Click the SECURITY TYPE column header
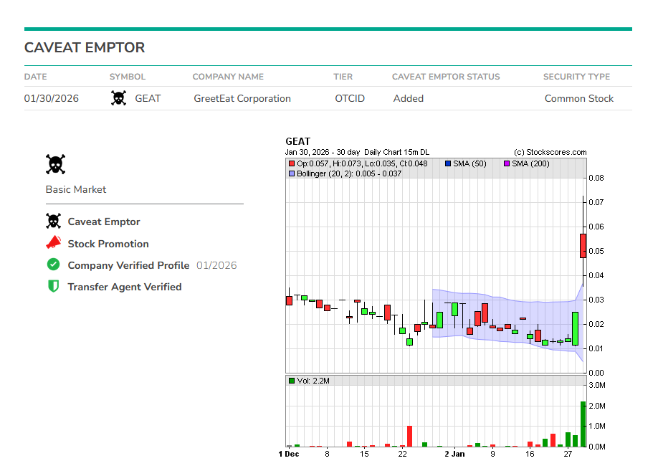This screenshot has height=476, width=658. pyautogui.click(x=576, y=77)
